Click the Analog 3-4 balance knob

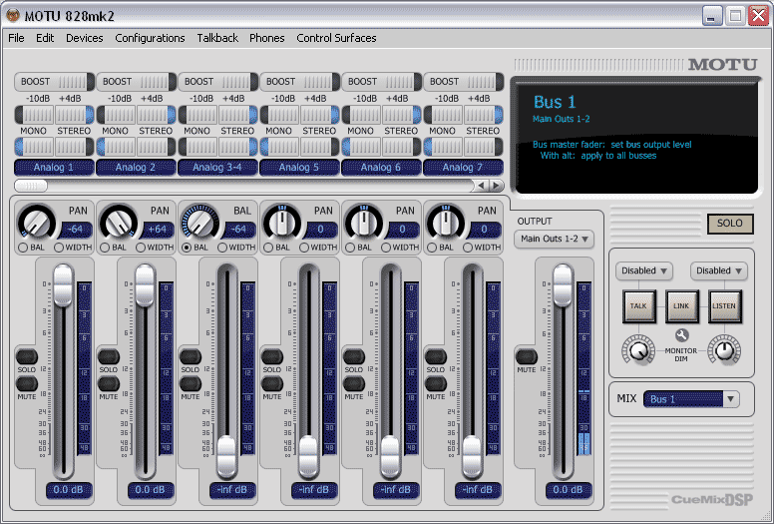200,223
